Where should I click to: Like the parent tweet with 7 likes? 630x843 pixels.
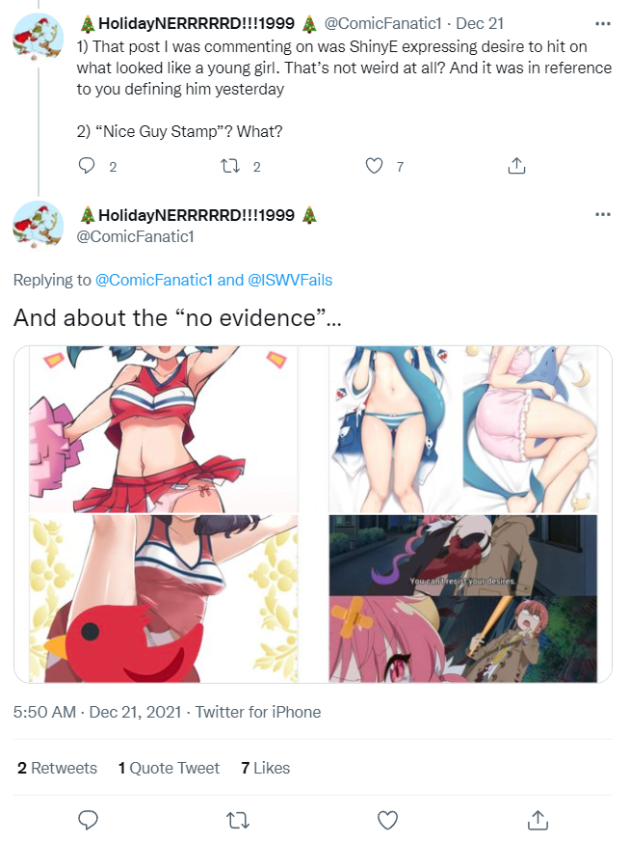click(x=374, y=166)
